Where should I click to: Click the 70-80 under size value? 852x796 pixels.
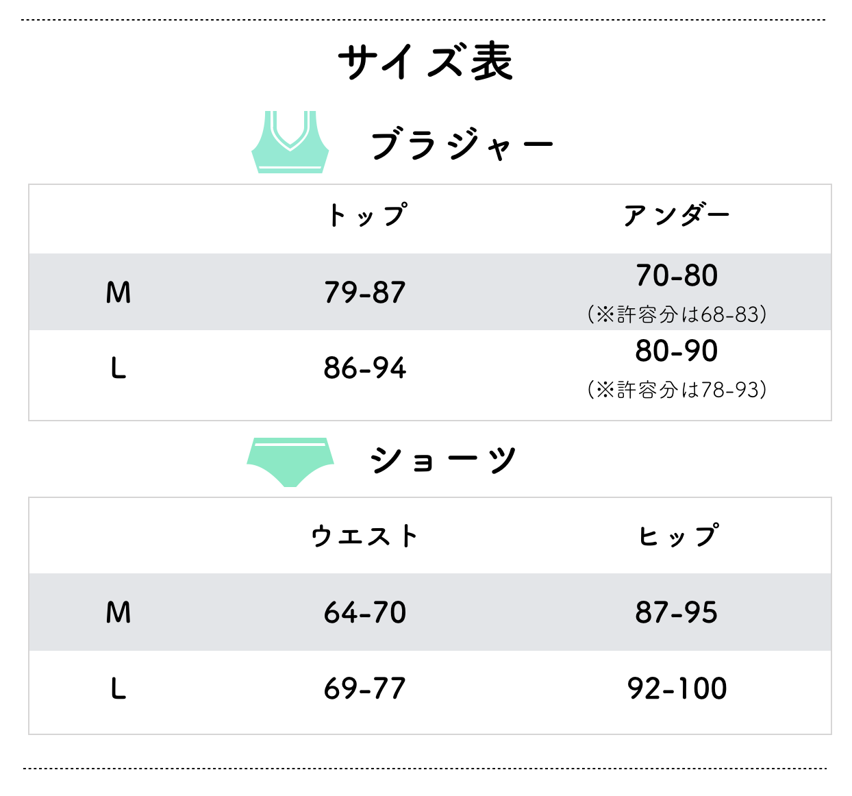coord(677,276)
